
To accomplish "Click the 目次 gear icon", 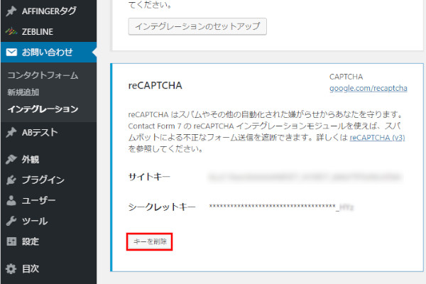I will (x=11, y=268).
